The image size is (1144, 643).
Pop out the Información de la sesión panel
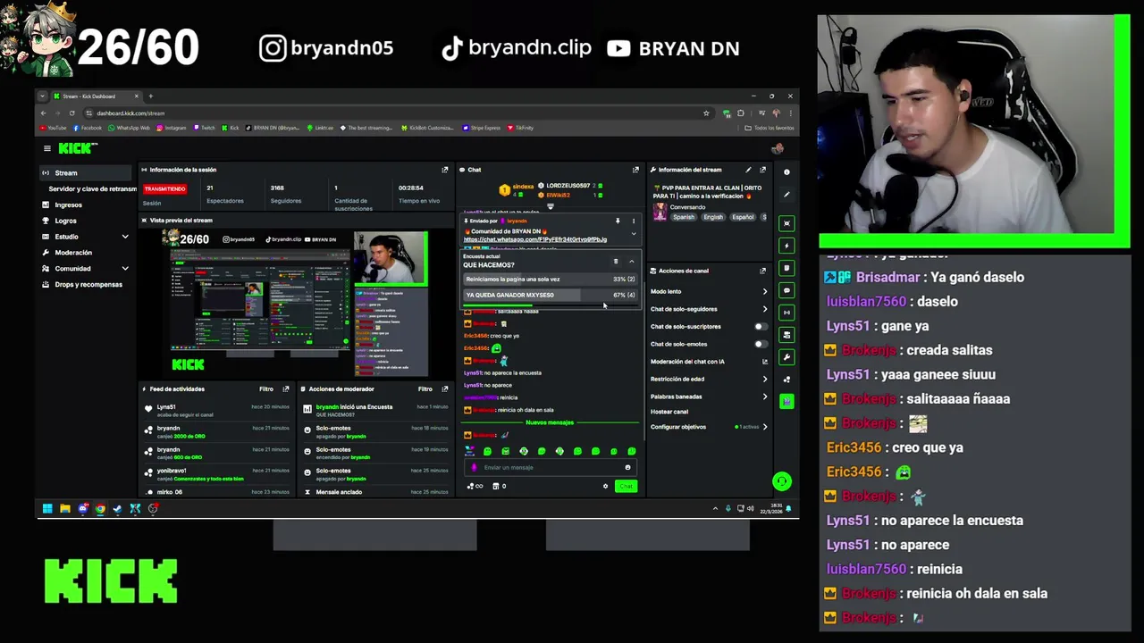(445, 170)
